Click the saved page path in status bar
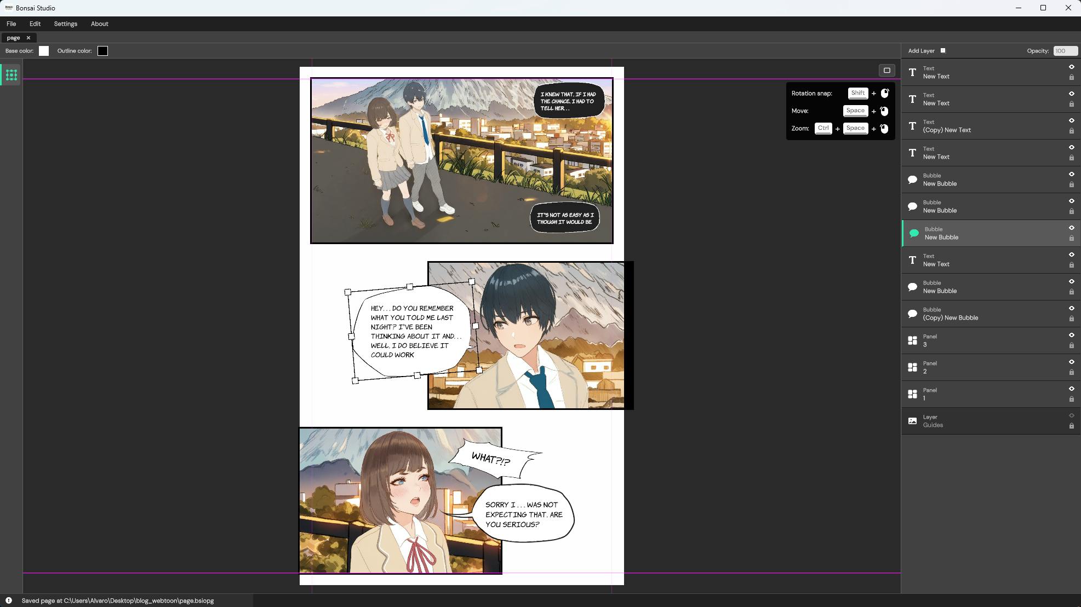The image size is (1081, 607). point(118,600)
